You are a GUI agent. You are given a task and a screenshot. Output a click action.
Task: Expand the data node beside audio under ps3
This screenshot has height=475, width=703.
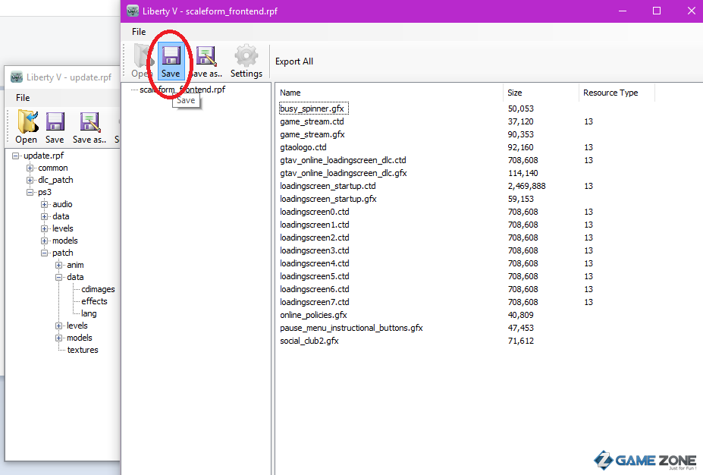(45, 217)
